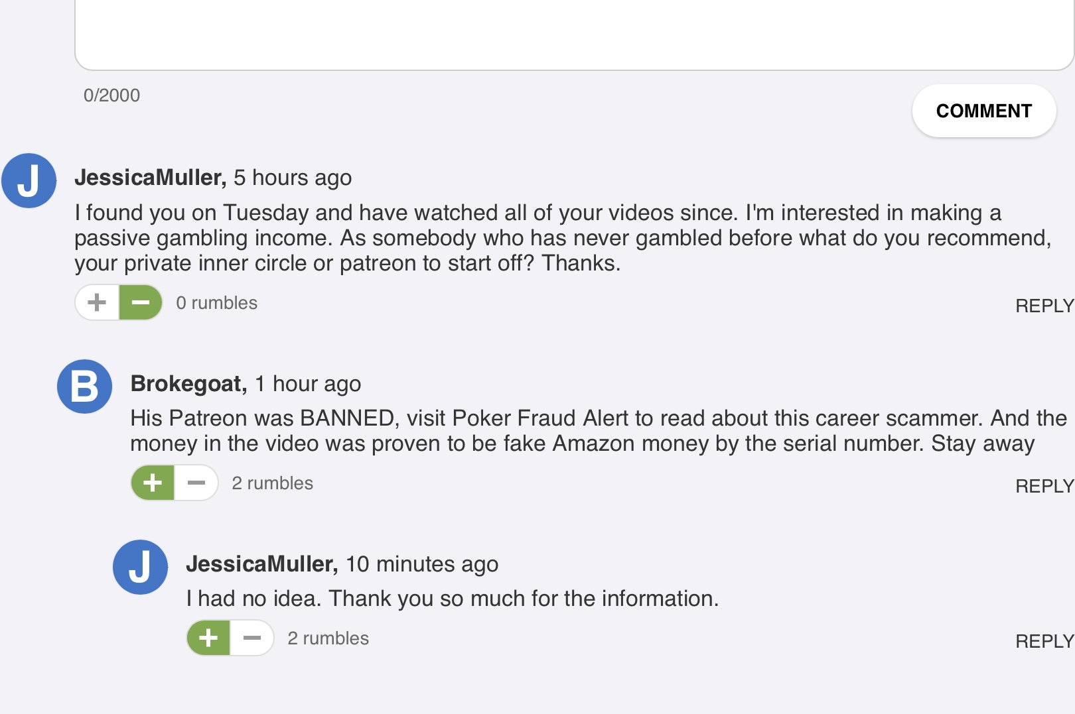Open JessicaMuller's avatar on top comment

29,180
